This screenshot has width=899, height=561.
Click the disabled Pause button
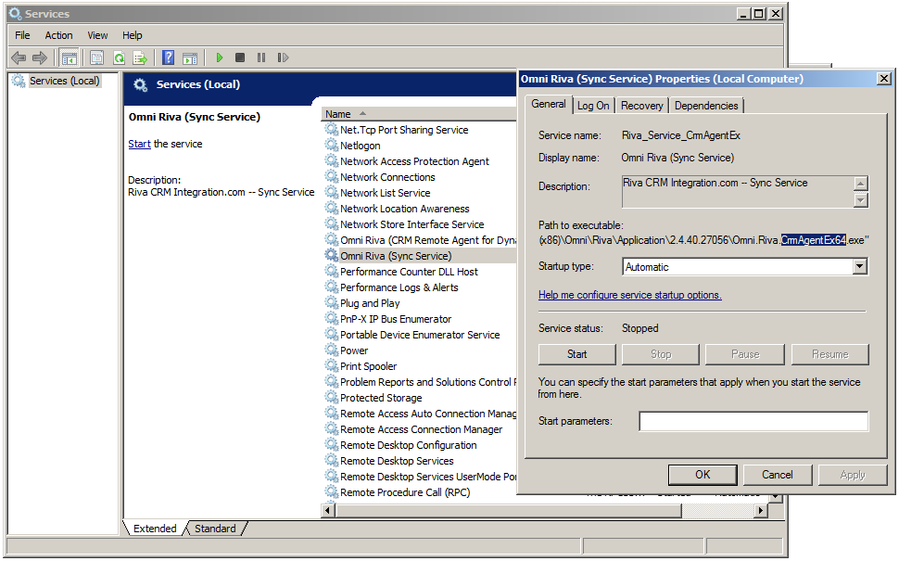tap(745, 354)
